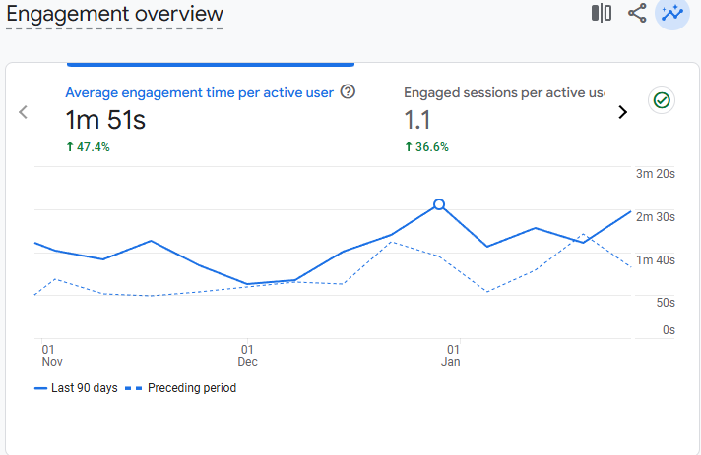Click the Engagement overview title
701x455 pixels.
click(x=114, y=14)
